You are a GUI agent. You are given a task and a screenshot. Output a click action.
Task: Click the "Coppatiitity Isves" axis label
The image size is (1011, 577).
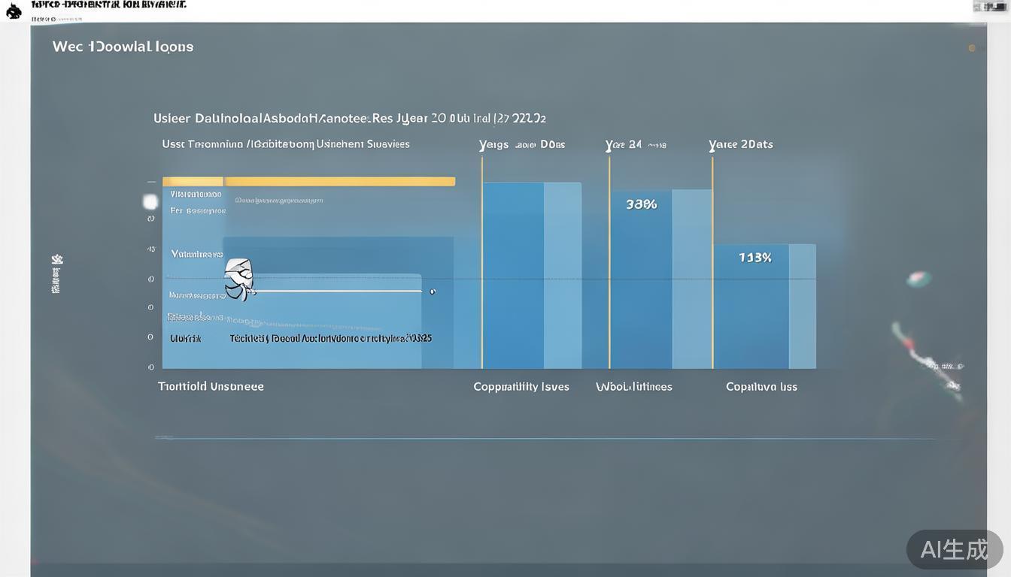click(x=521, y=387)
